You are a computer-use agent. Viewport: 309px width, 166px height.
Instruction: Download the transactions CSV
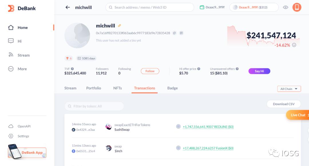coord(284,104)
